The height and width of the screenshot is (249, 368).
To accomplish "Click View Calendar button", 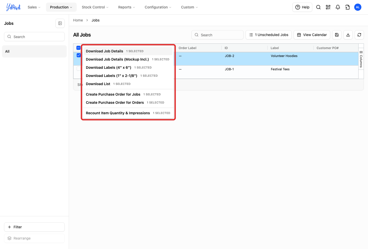I will 312,35.
